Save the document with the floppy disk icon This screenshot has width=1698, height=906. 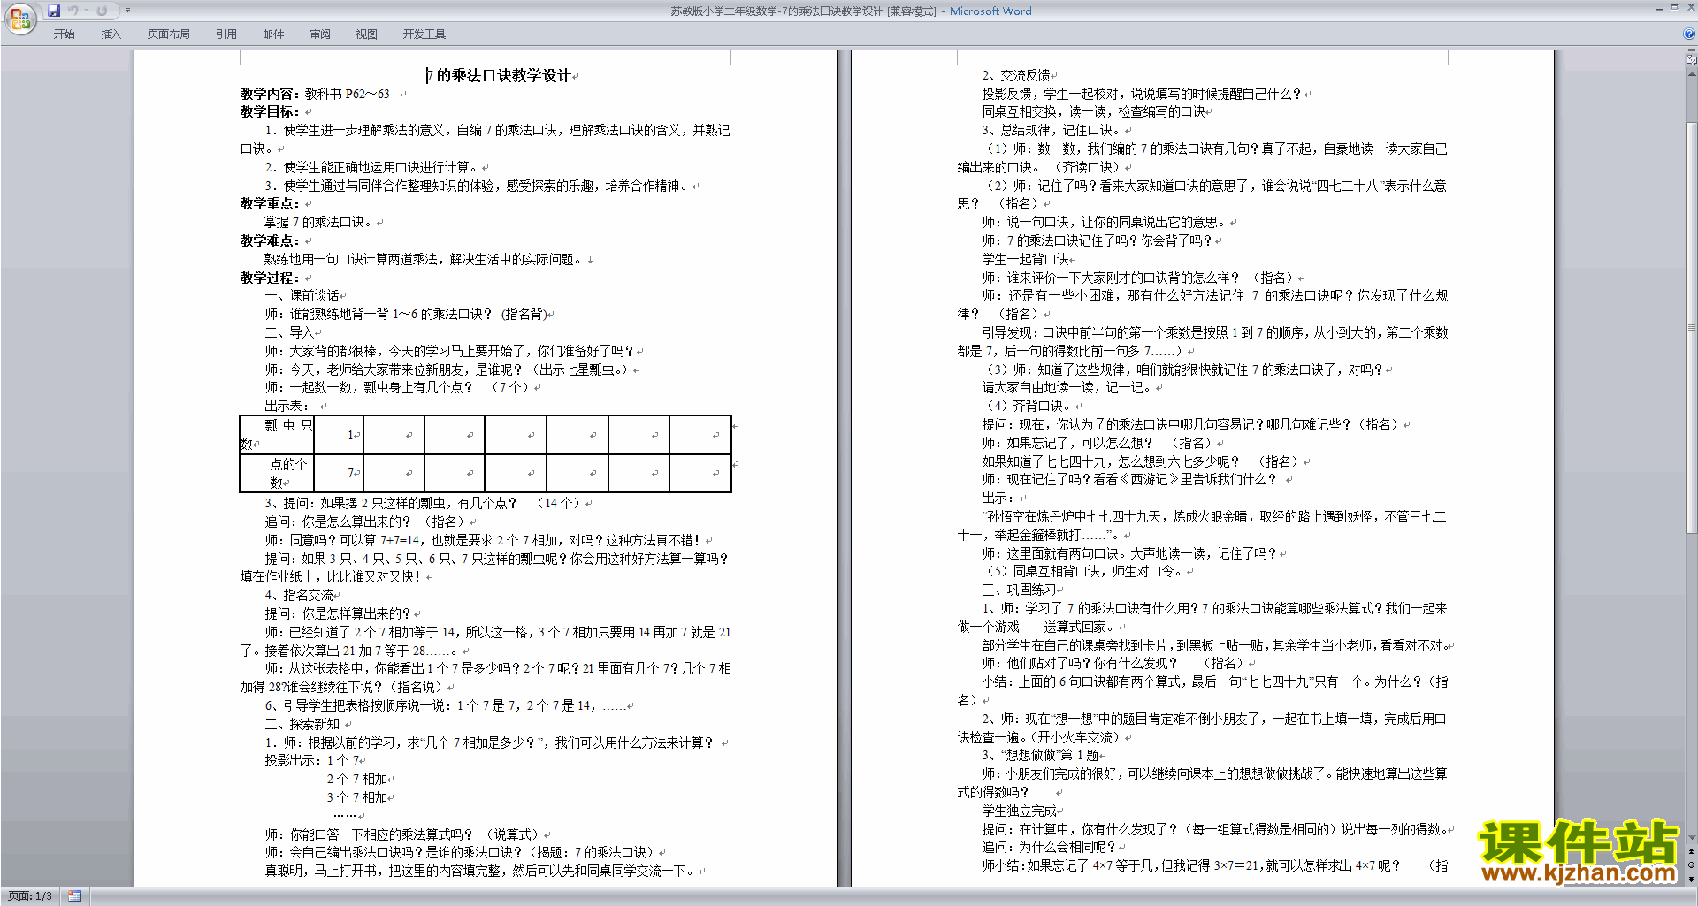click(54, 11)
